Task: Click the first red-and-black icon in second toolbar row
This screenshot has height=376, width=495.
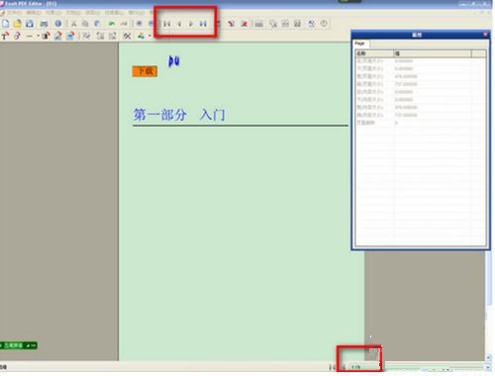Action: coord(5,36)
